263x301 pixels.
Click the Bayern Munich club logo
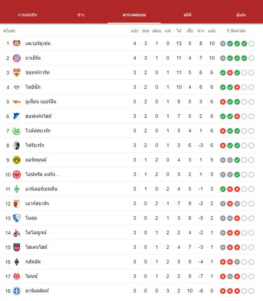pyautogui.click(x=17, y=58)
